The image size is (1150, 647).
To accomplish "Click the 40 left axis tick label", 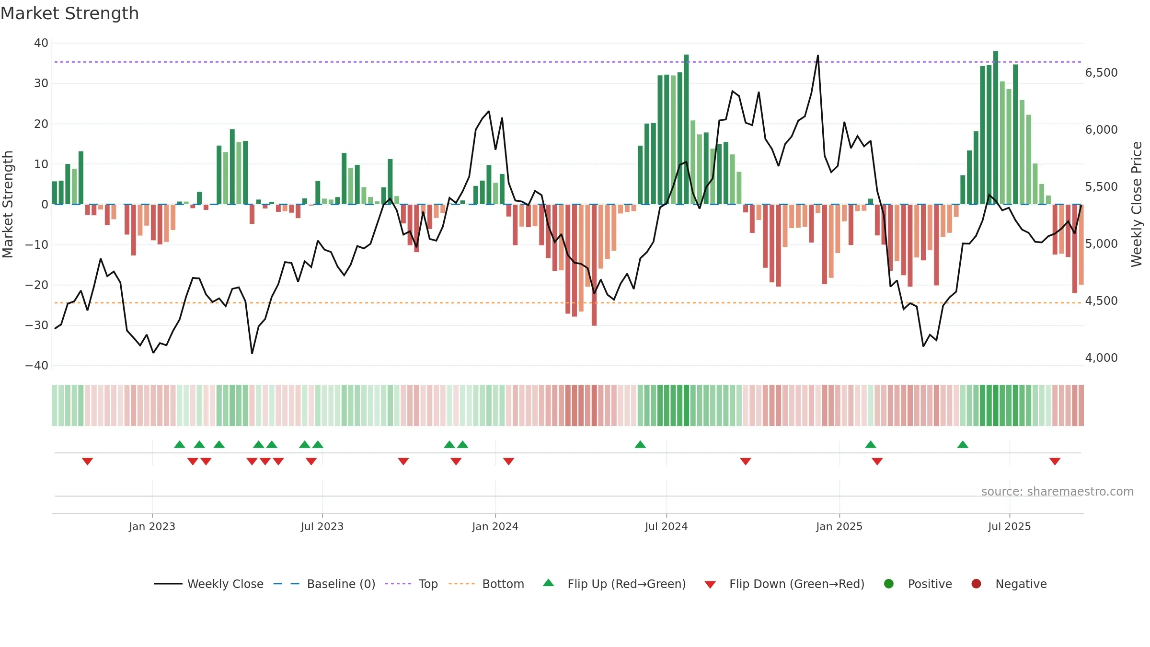I will pos(41,43).
